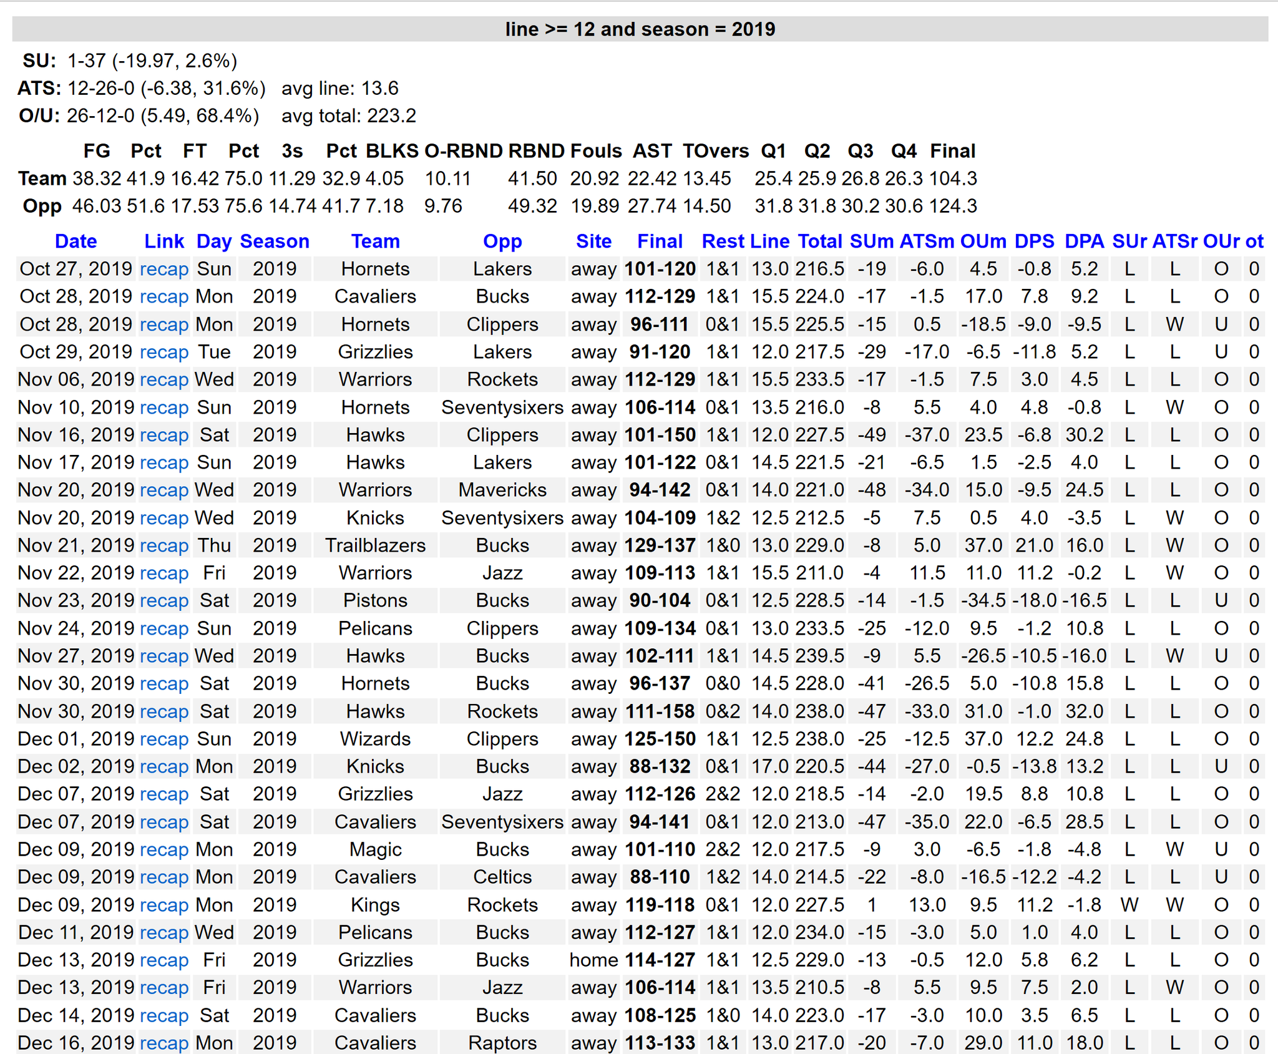Sort by Team column header

pyautogui.click(x=375, y=242)
